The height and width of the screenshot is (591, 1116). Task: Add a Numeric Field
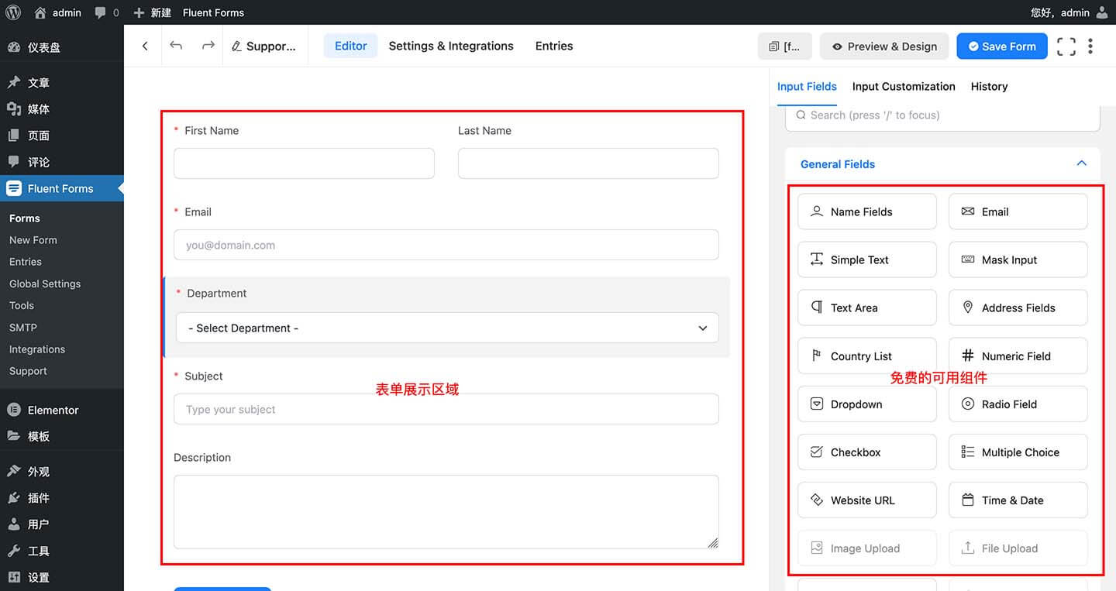coord(1018,356)
